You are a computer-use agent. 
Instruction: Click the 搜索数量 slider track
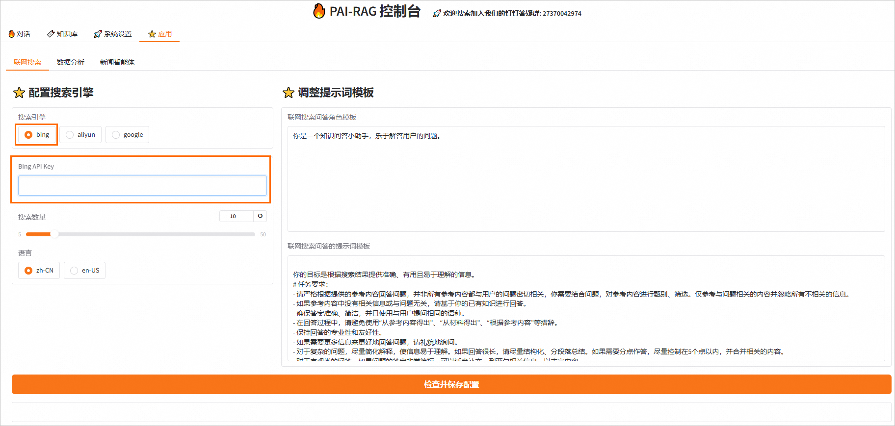[140, 234]
